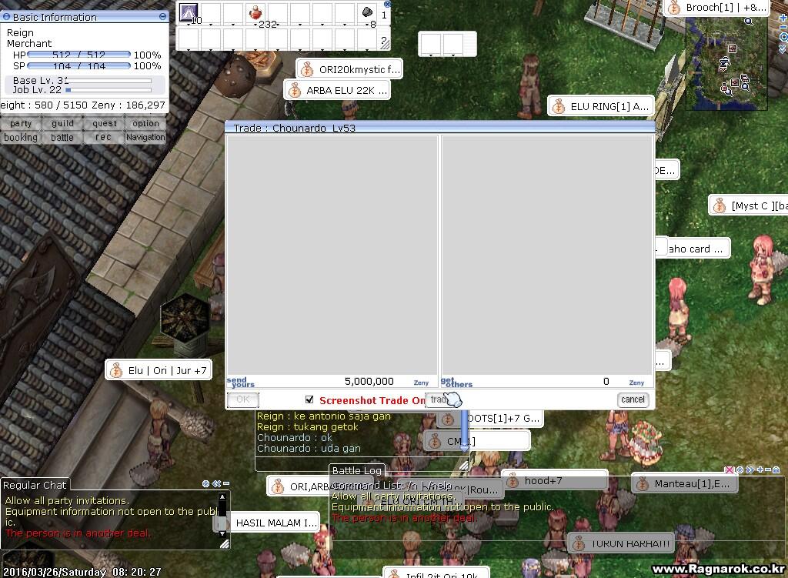788x578 pixels.
Task: Click the Job Lv. 22 experience bar
Action: click(x=109, y=90)
